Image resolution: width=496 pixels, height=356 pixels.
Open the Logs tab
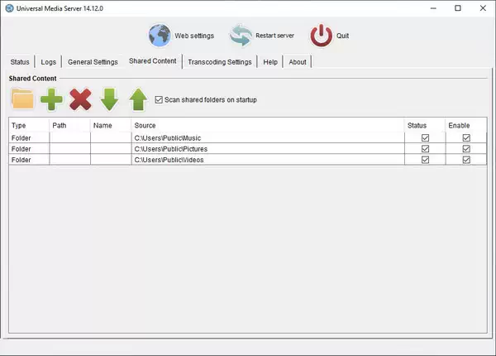click(49, 62)
